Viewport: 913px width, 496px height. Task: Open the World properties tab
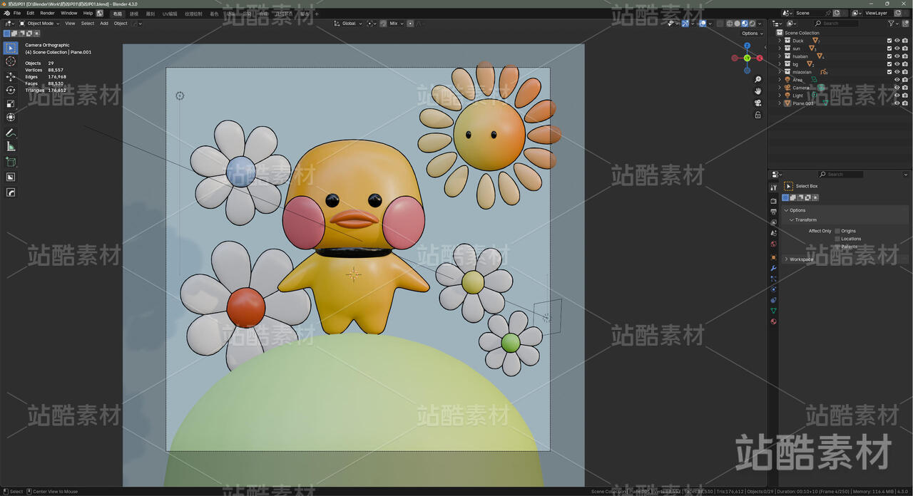(x=773, y=244)
